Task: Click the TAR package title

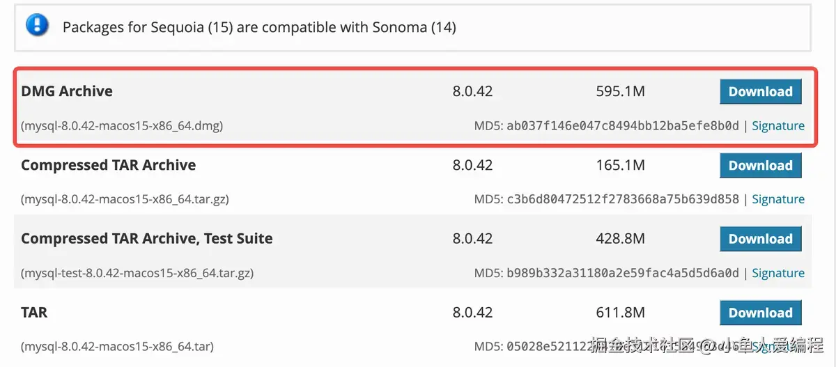Action: 34,313
